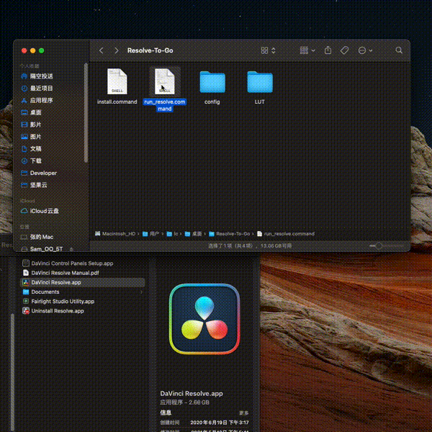Screen dimensions: 432x432
Task: Click lc folder in the path bar
Action: [172, 233]
